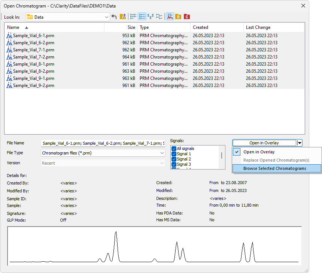Select the highlighted details view icon
The image size is (322, 273).
click(142, 17)
